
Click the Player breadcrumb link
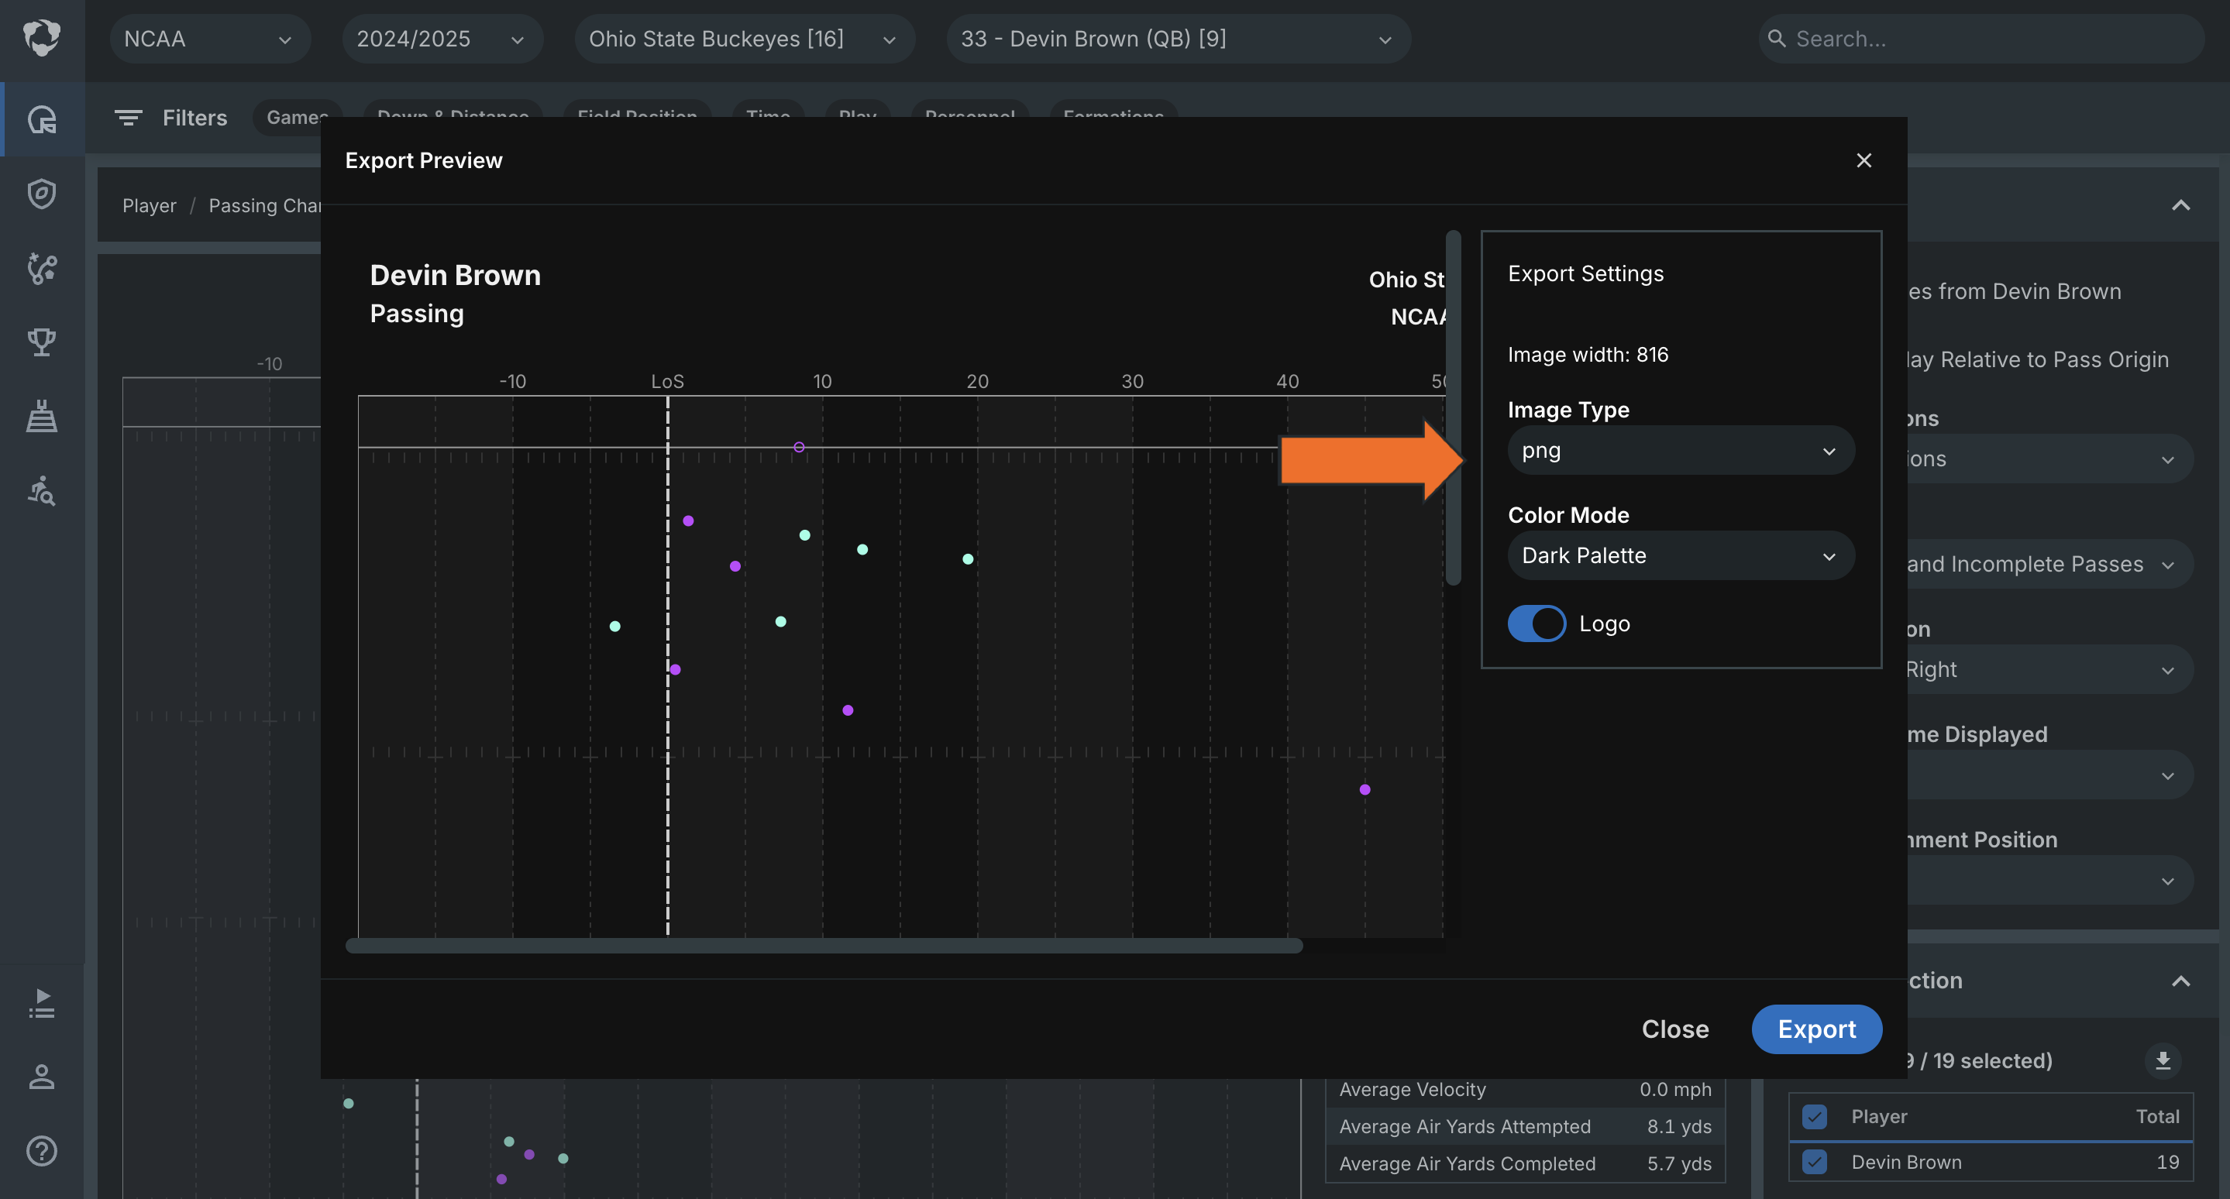(149, 206)
